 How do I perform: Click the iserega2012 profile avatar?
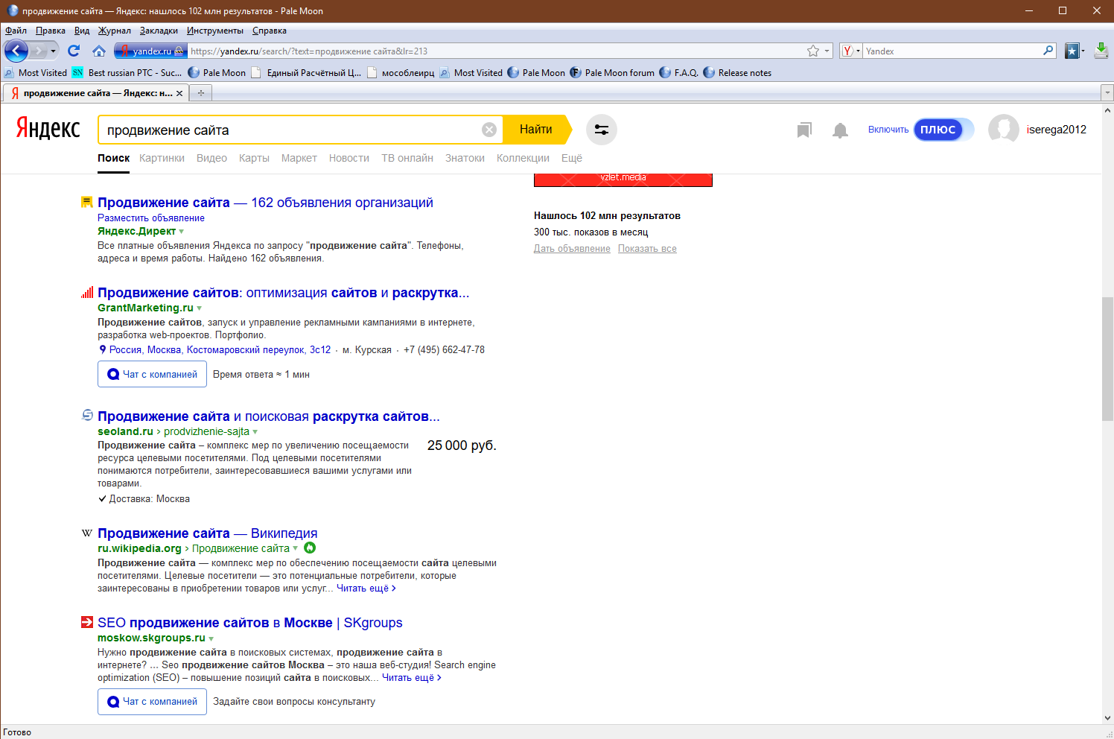coord(1004,130)
